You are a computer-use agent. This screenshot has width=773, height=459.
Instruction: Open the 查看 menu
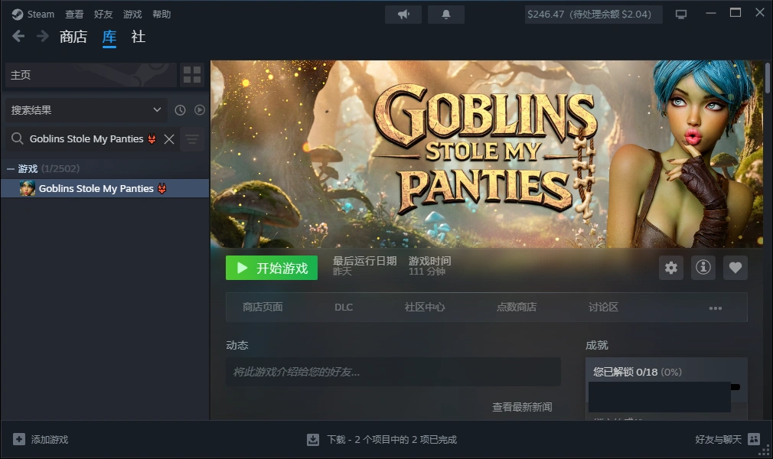(x=74, y=15)
